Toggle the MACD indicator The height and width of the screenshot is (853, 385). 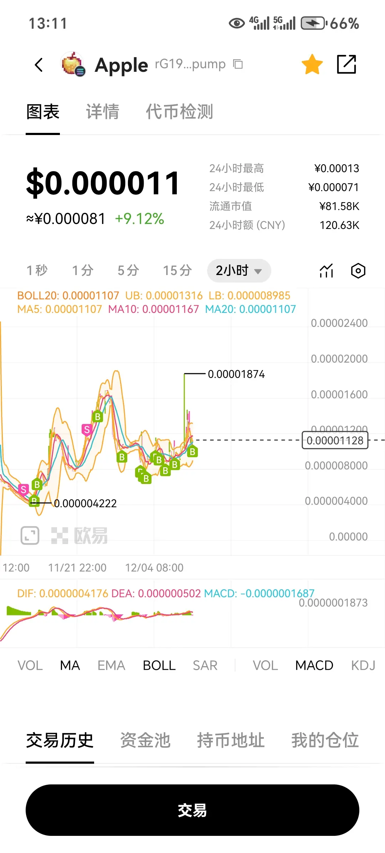coord(314,665)
